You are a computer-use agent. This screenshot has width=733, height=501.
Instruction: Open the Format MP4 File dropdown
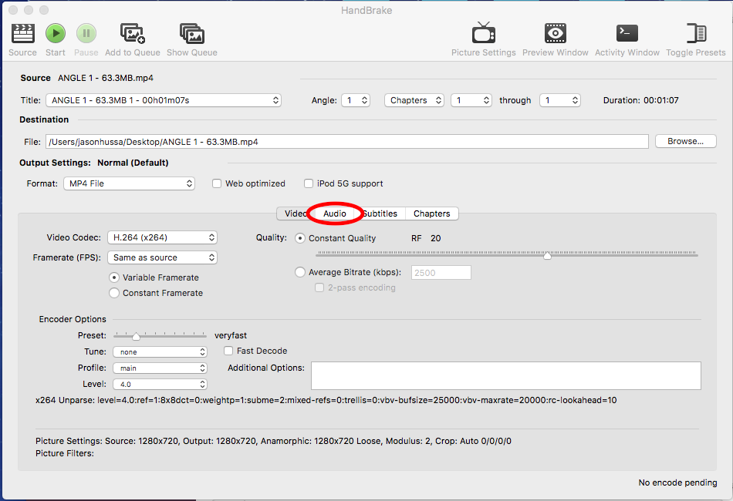coord(130,183)
